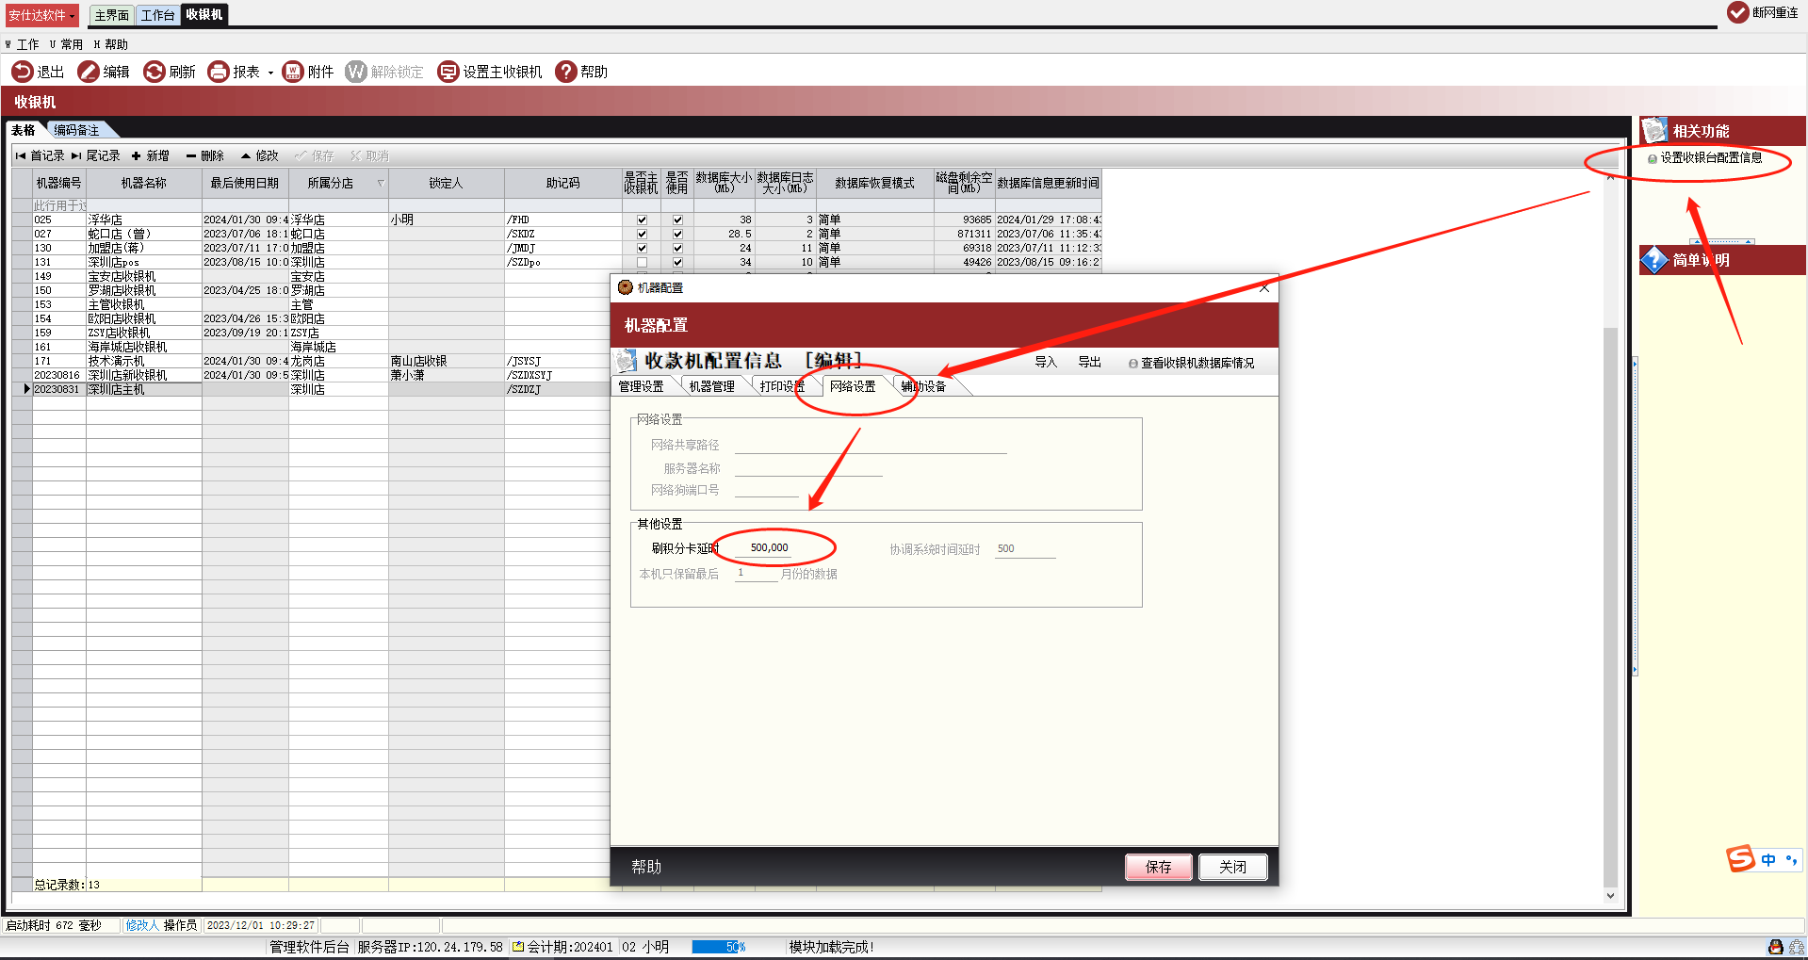The image size is (1808, 960).
Task: Toggle 是否主收银机 checkbox for 浮华店 row
Action: (x=642, y=220)
